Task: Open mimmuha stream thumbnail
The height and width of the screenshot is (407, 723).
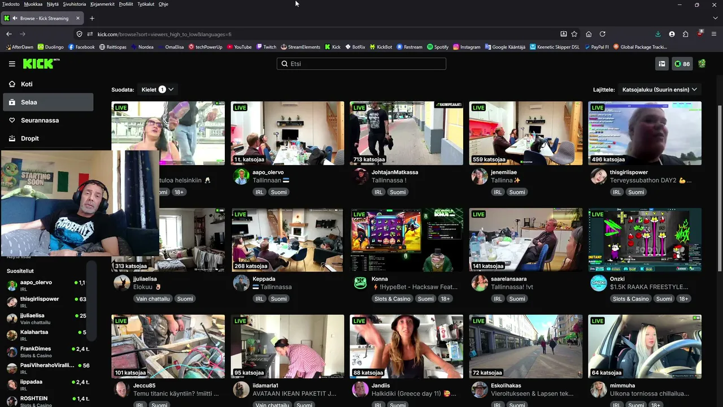Action: (644, 347)
